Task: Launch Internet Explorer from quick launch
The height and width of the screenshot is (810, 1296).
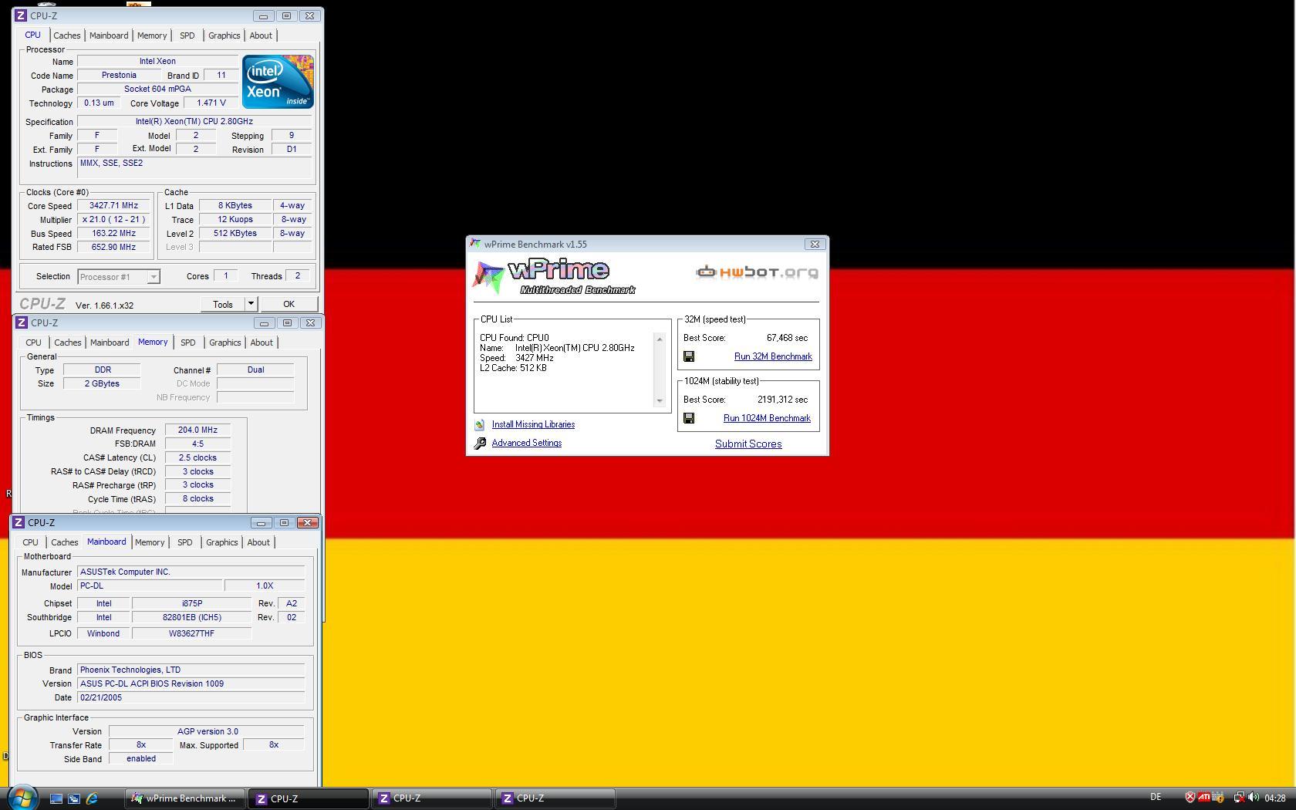Action: pyautogui.click(x=92, y=798)
